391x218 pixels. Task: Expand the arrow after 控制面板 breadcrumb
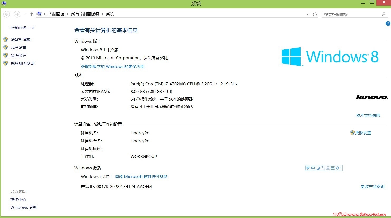pyautogui.click(x=67, y=14)
